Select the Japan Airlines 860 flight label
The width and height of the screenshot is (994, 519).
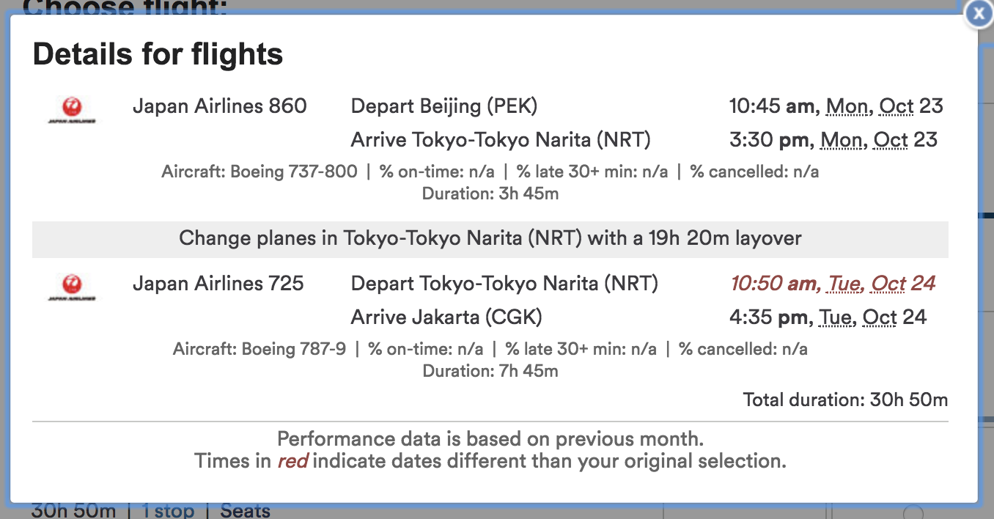220,106
